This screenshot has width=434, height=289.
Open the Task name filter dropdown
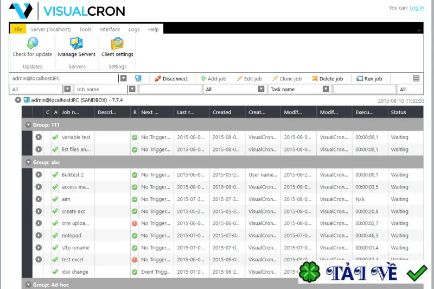326,89
